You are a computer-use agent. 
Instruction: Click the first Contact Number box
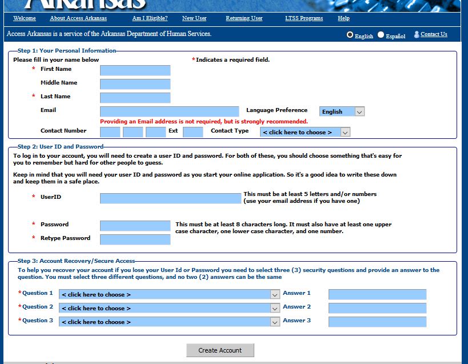tap(110, 132)
